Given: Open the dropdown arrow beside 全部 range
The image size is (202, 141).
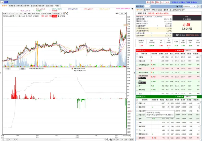Looking at the screenshot, I should pos(129,139).
